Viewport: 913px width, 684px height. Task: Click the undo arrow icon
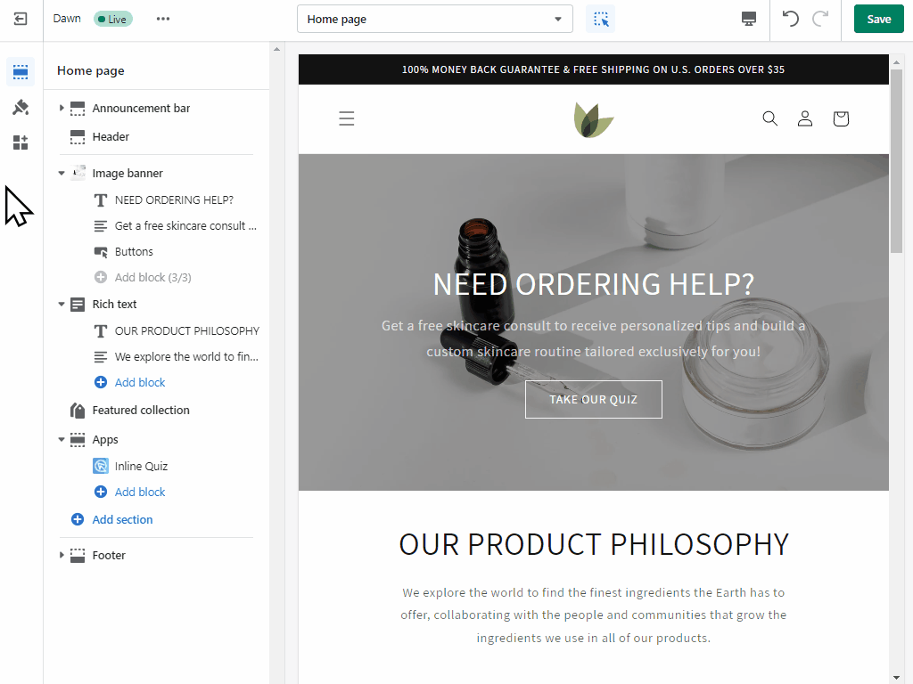tap(790, 19)
